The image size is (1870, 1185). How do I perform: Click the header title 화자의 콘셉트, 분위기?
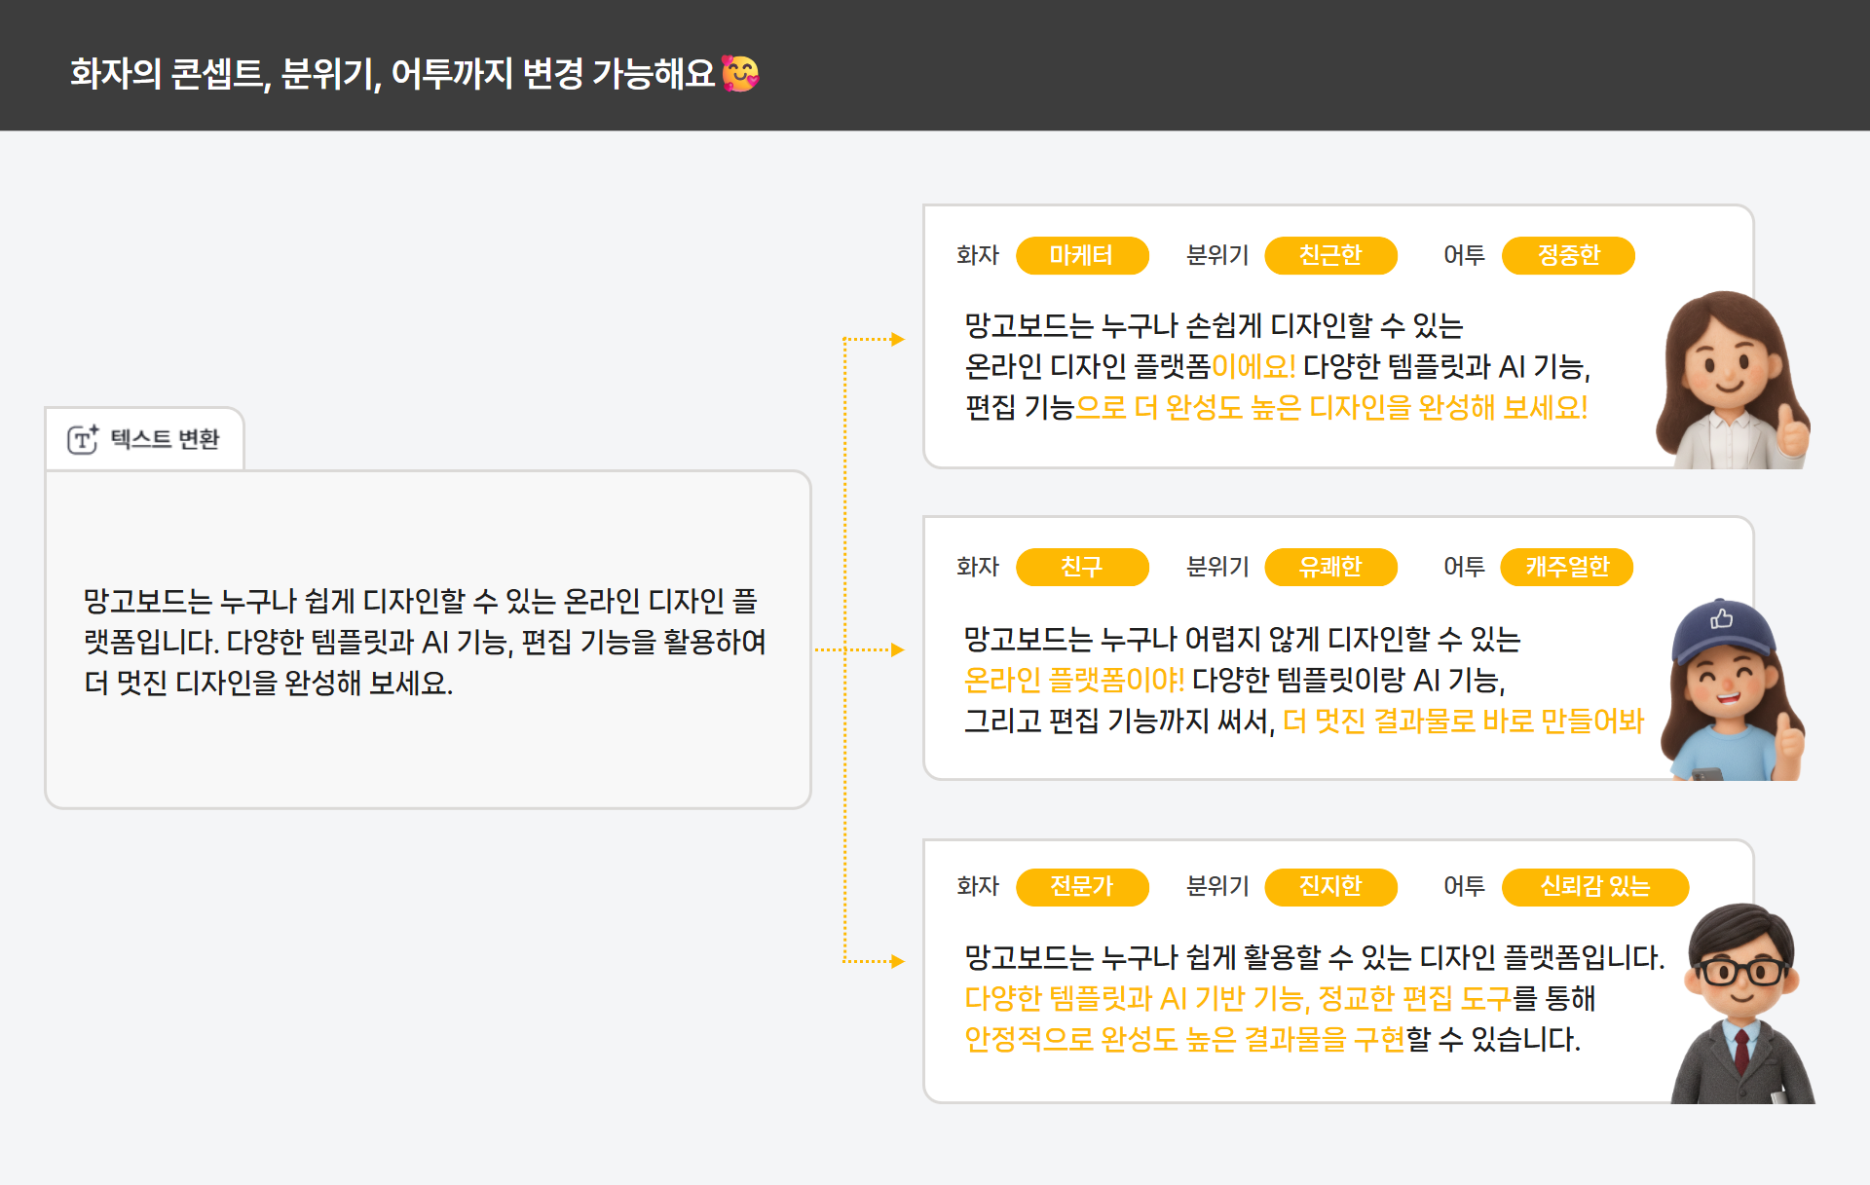pos(393,74)
